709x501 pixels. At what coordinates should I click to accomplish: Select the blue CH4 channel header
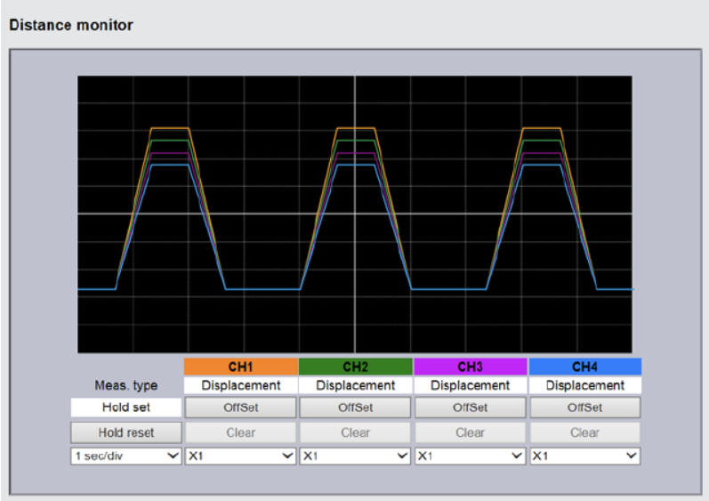(x=585, y=367)
